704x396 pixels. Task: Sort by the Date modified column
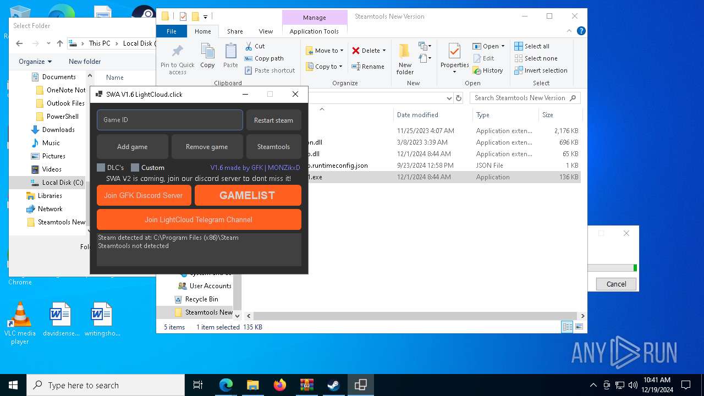[433, 115]
